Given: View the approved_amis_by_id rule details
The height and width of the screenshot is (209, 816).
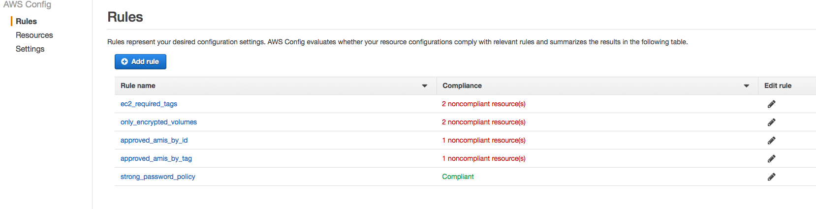Looking at the screenshot, I should coord(154,140).
